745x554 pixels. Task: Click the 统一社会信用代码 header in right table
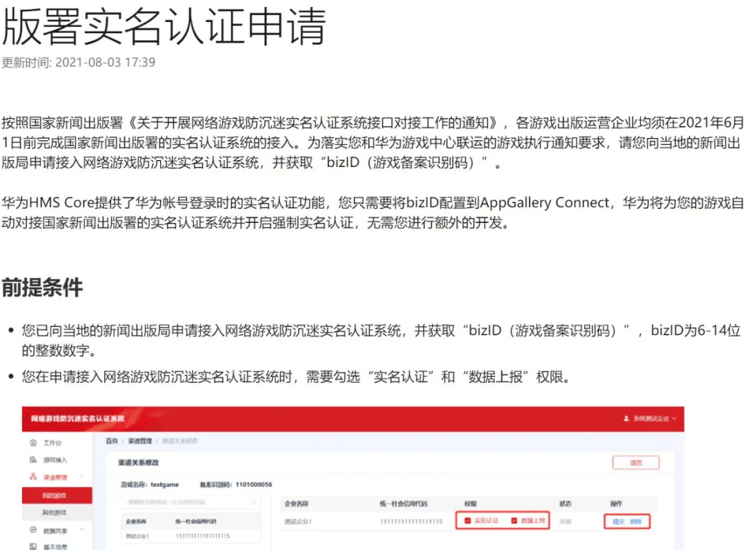[404, 504]
